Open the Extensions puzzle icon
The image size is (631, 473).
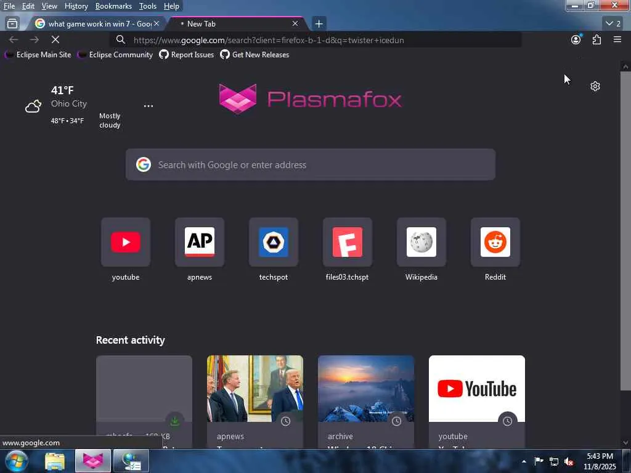596,39
